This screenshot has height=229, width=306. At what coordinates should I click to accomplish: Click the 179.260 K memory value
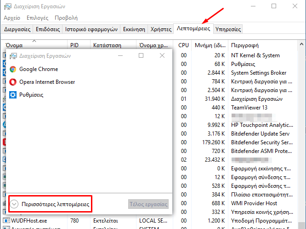coord(214,142)
